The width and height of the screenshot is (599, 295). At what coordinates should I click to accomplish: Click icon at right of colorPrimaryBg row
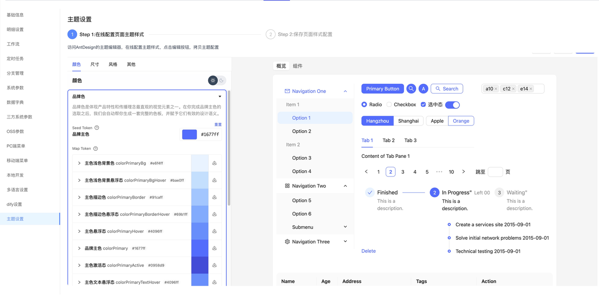coord(214,163)
